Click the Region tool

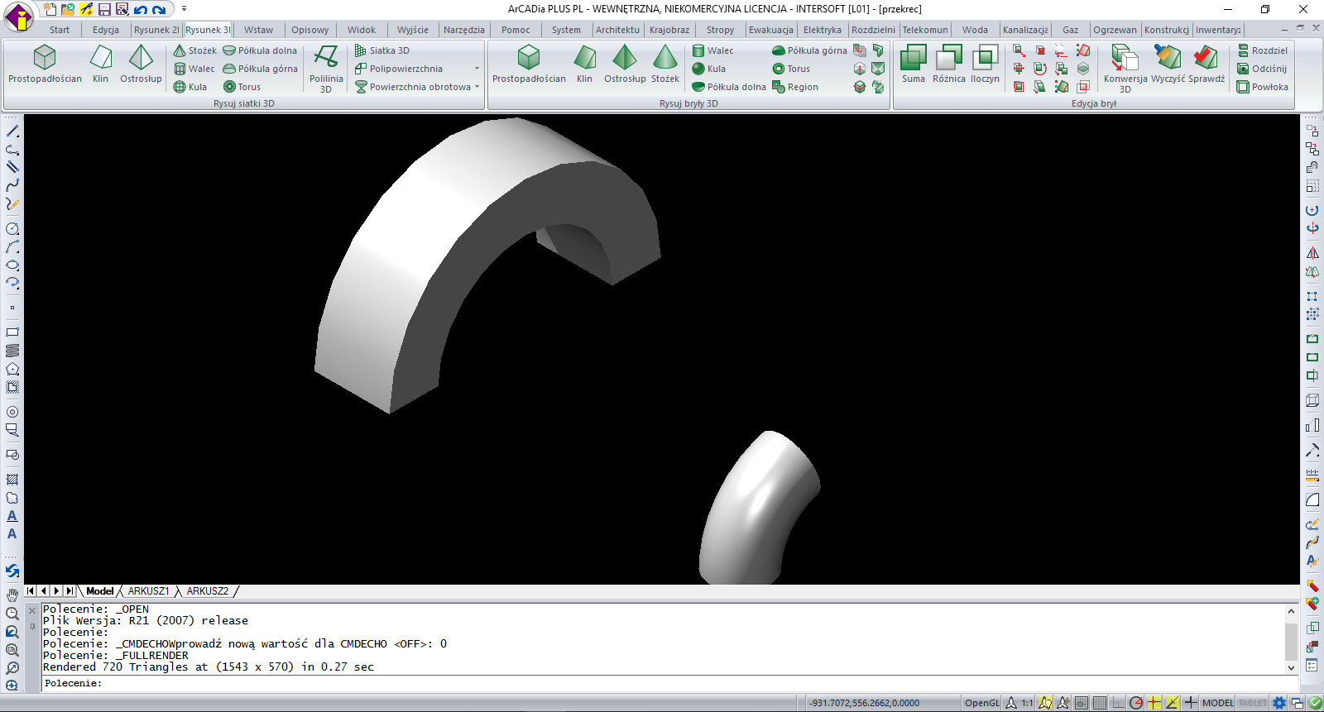coord(794,87)
